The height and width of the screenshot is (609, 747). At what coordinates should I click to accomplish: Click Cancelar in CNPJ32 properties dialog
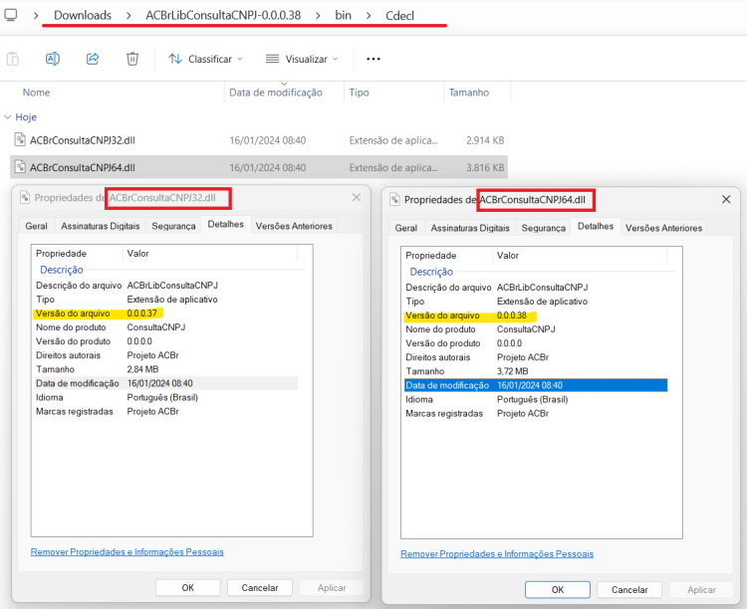click(260, 587)
